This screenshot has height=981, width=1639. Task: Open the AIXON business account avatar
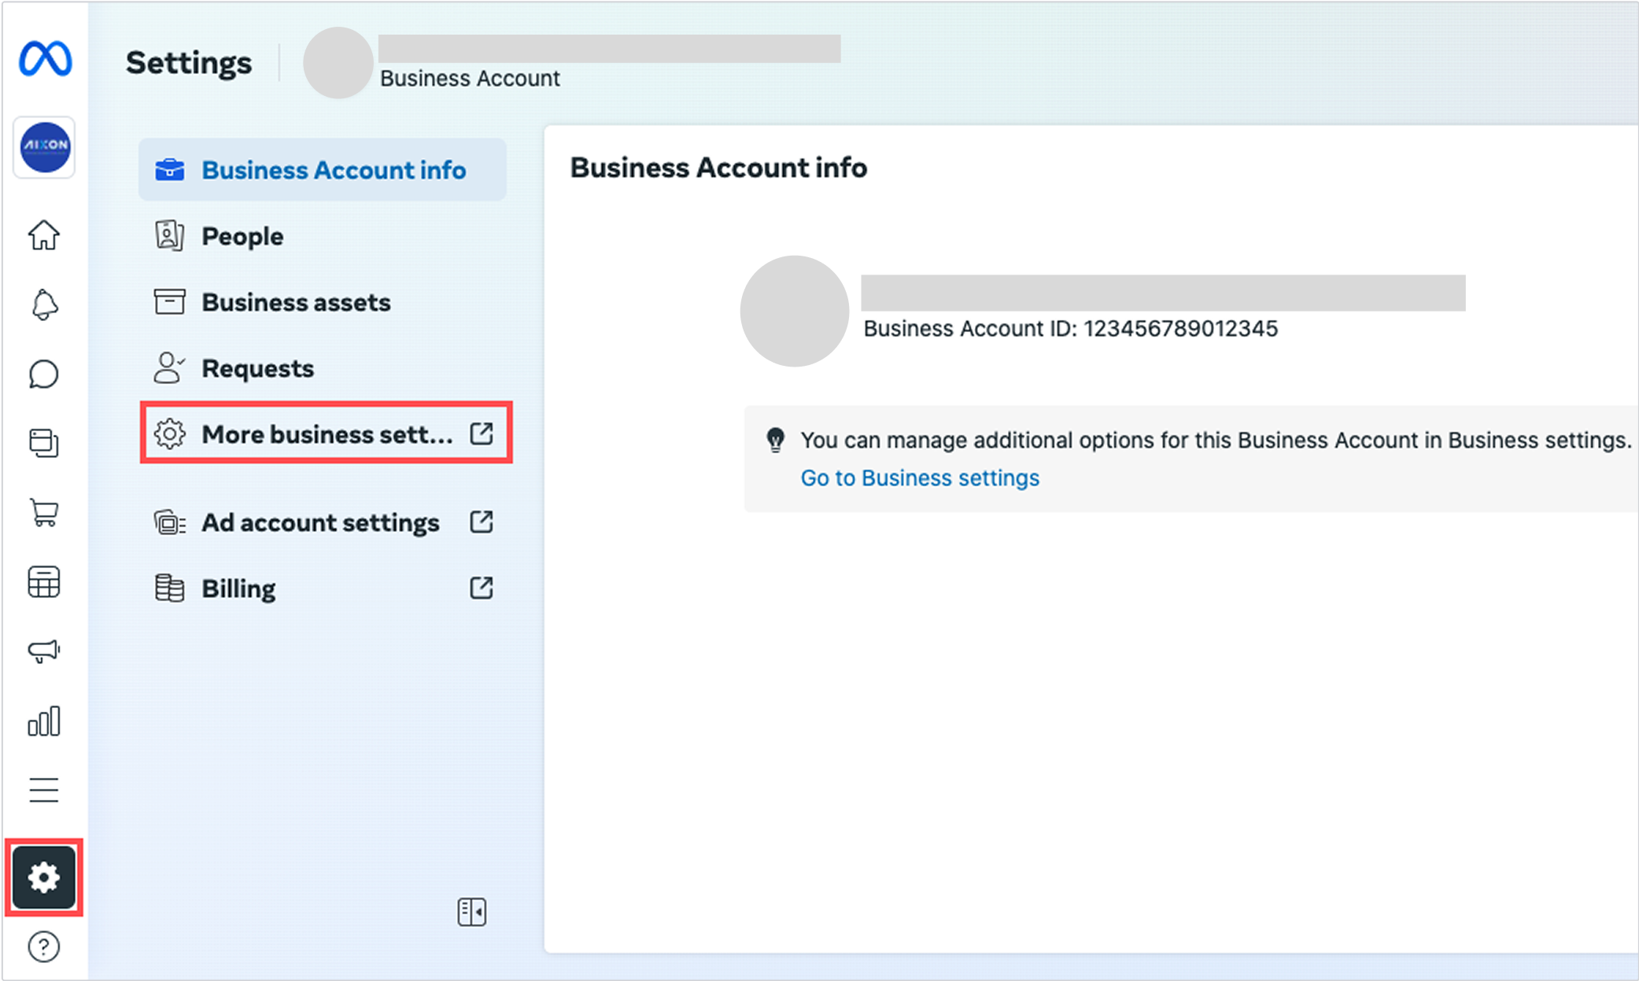(45, 147)
